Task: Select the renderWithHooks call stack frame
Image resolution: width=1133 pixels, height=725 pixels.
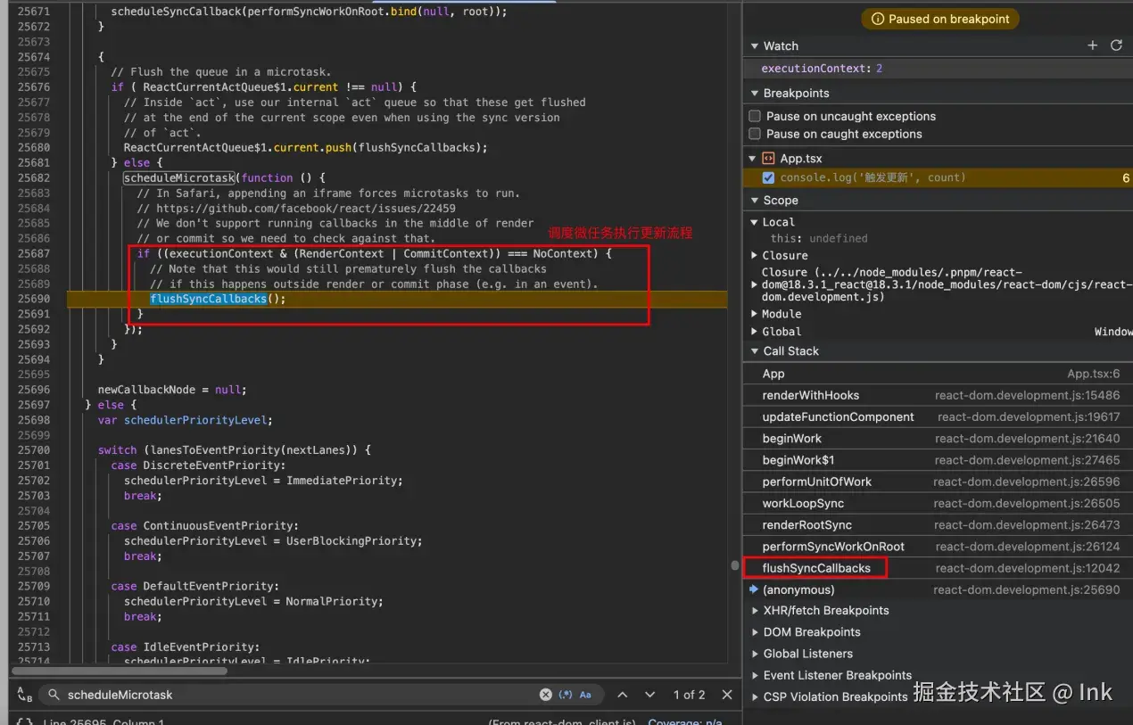Action: coord(938,395)
